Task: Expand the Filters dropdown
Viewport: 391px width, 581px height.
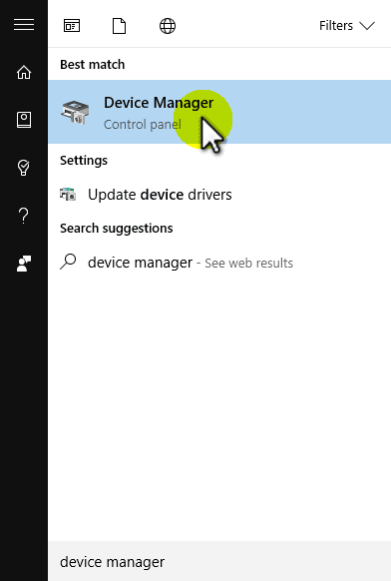Action: (347, 26)
